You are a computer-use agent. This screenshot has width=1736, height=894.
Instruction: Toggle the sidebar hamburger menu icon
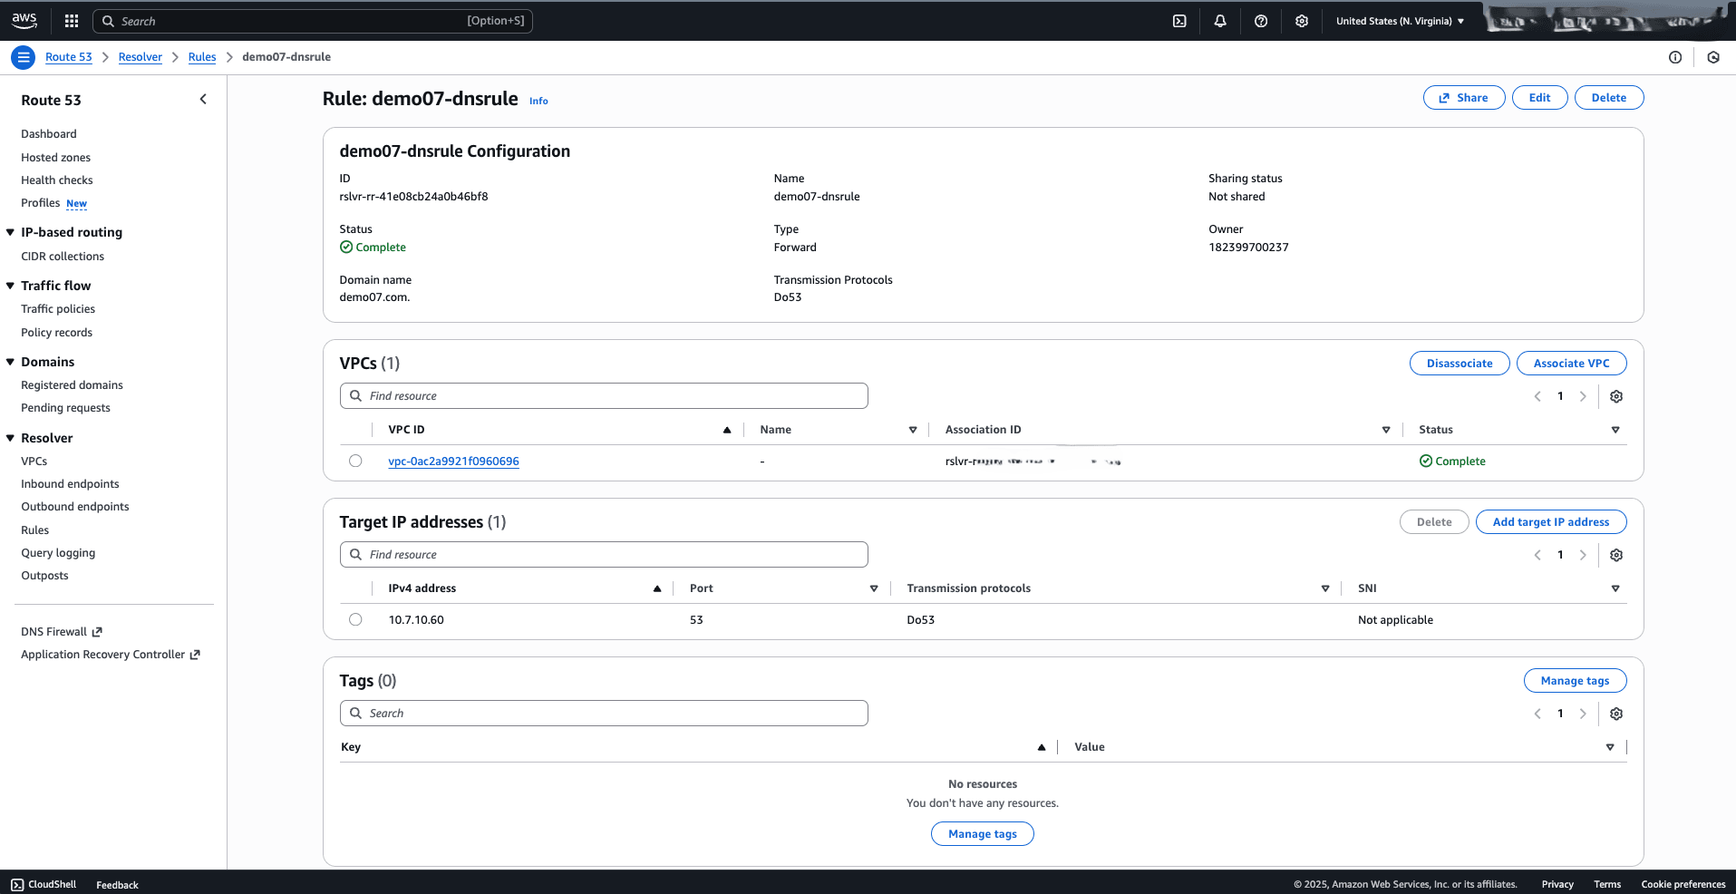point(23,56)
